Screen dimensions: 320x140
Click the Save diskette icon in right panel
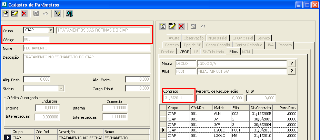pyautogui.click(x=193, y=26)
